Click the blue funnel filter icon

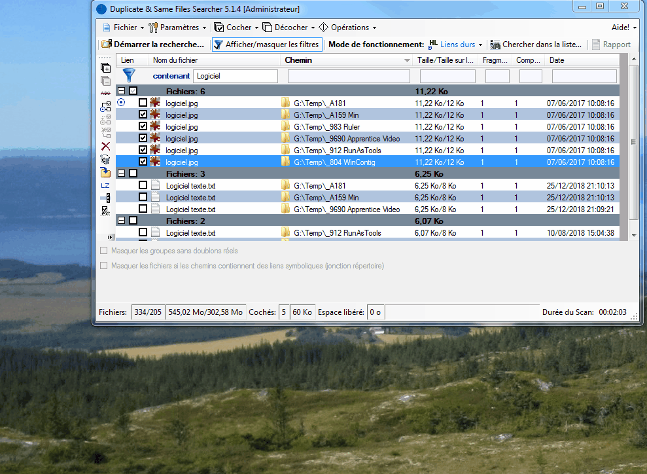point(129,75)
